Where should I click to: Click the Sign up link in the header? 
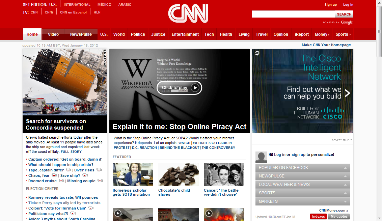331,5
